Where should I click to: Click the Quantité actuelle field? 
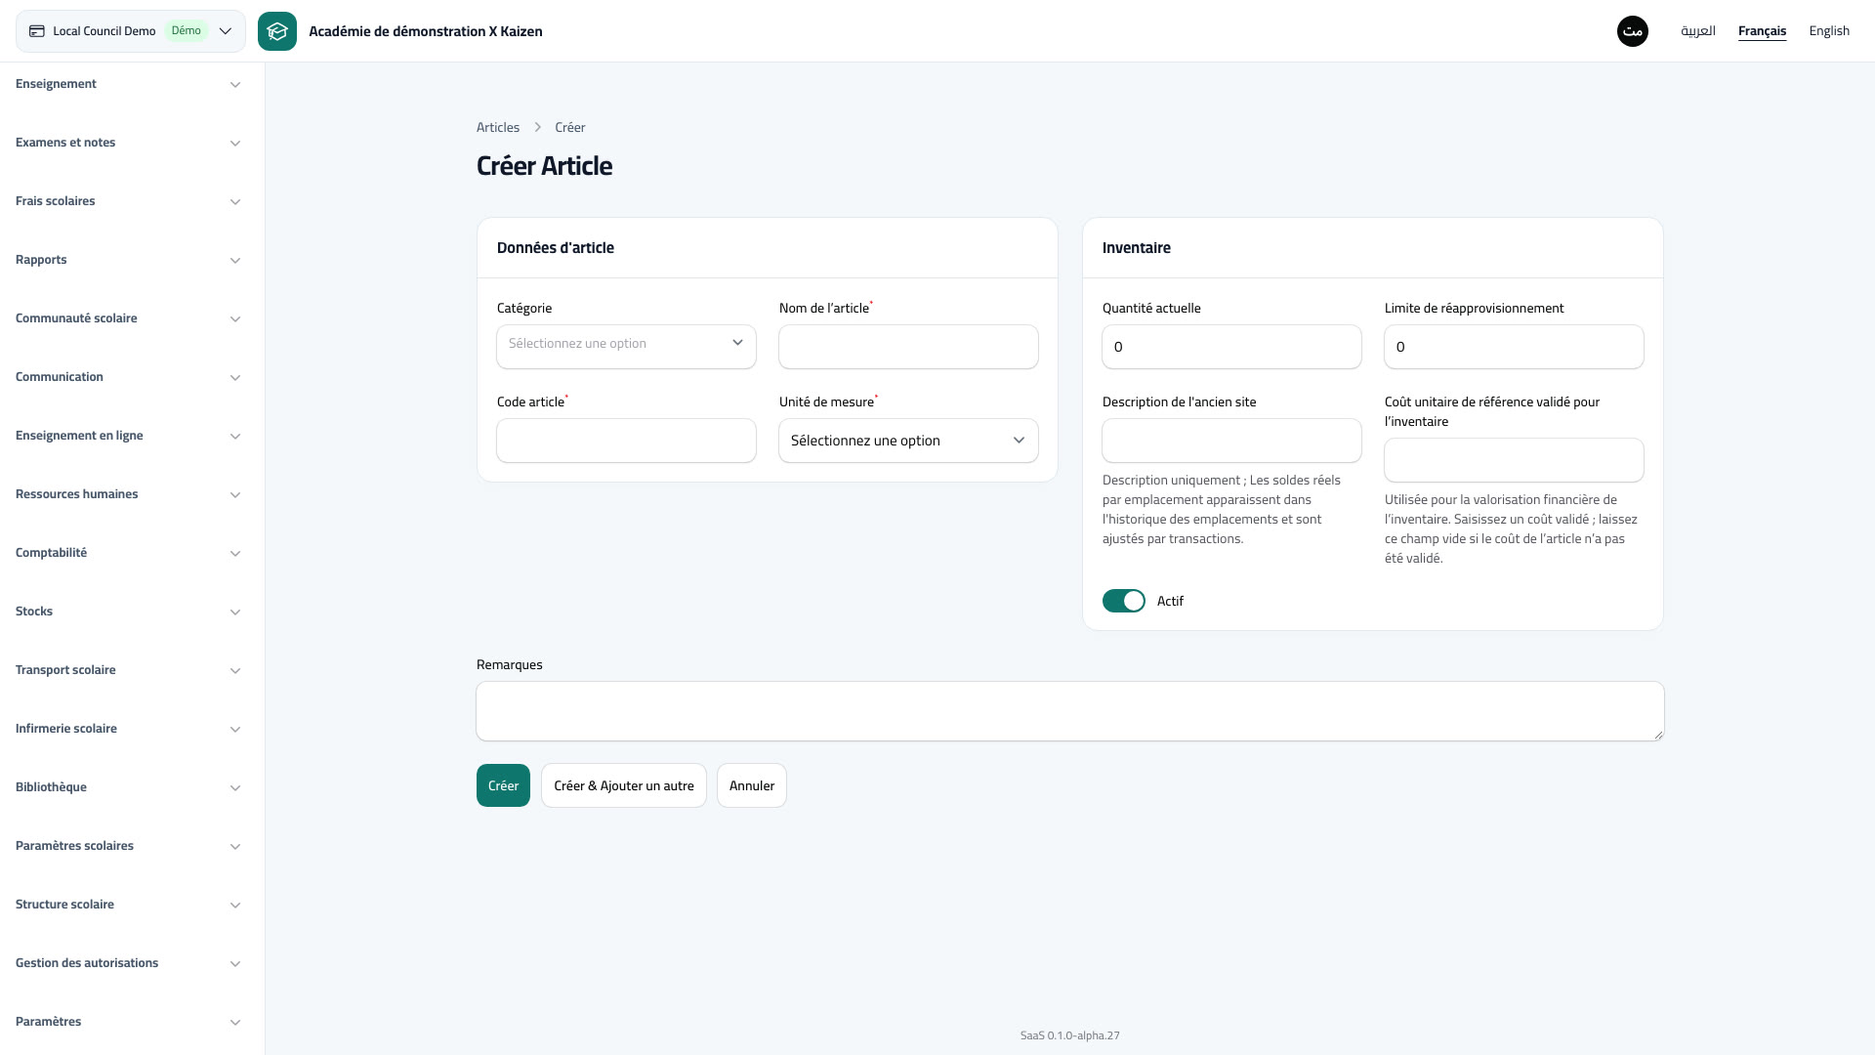click(x=1231, y=347)
